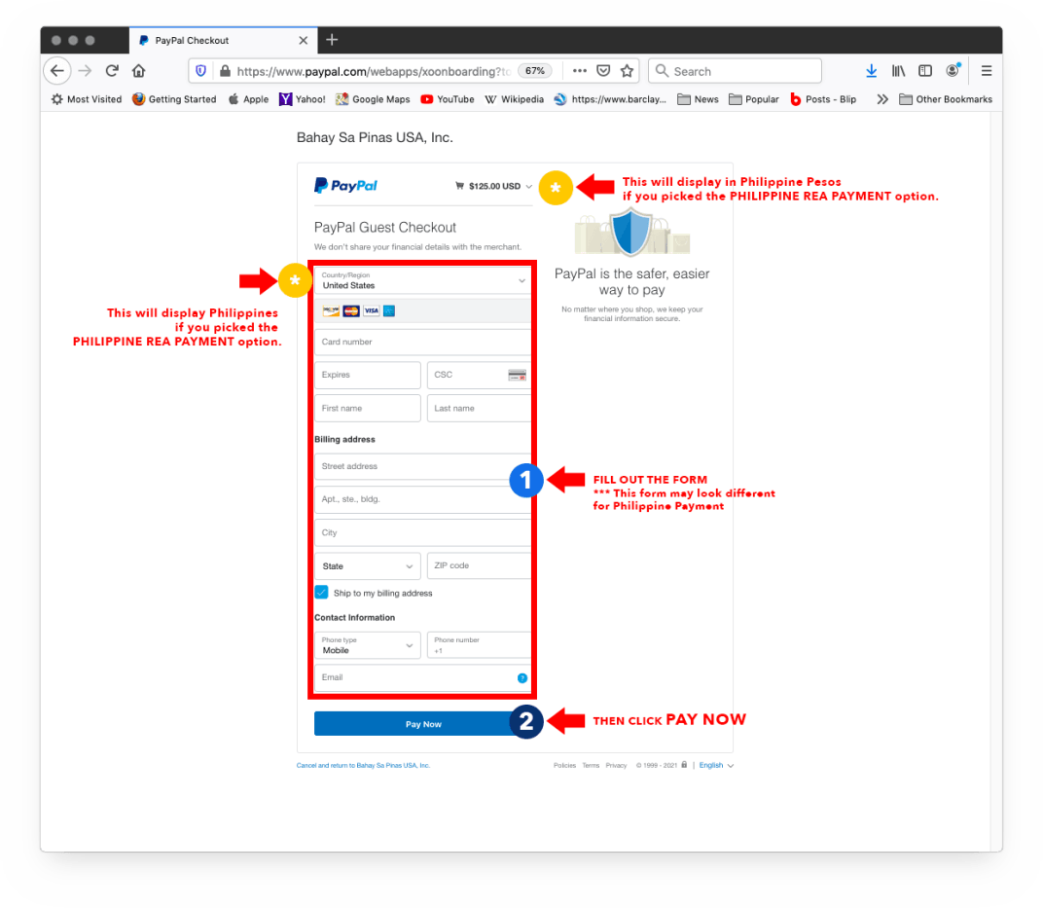Click the City field

click(x=423, y=532)
